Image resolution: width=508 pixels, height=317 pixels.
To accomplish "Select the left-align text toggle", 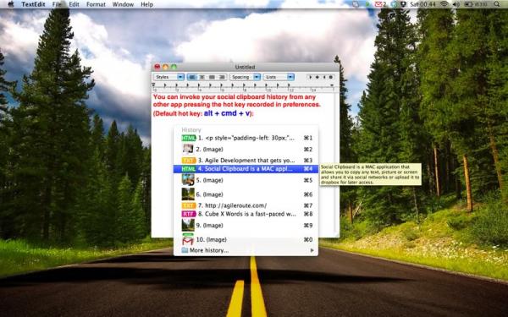I will pyautogui.click(x=192, y=77).
